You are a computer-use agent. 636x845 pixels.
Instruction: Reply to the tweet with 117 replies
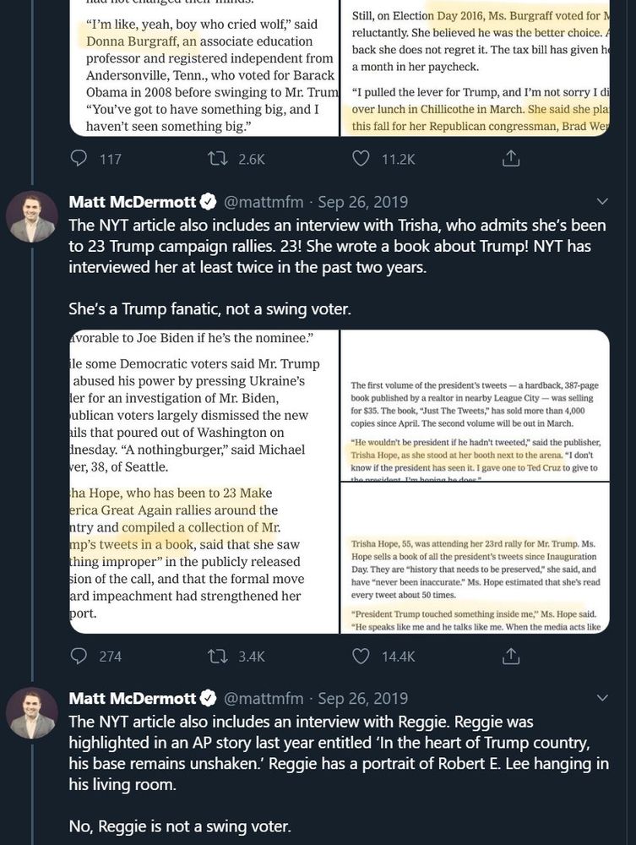click(79, 159)
